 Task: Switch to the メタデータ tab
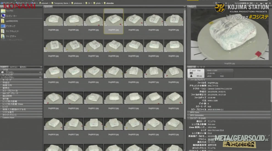coord(191,67)
